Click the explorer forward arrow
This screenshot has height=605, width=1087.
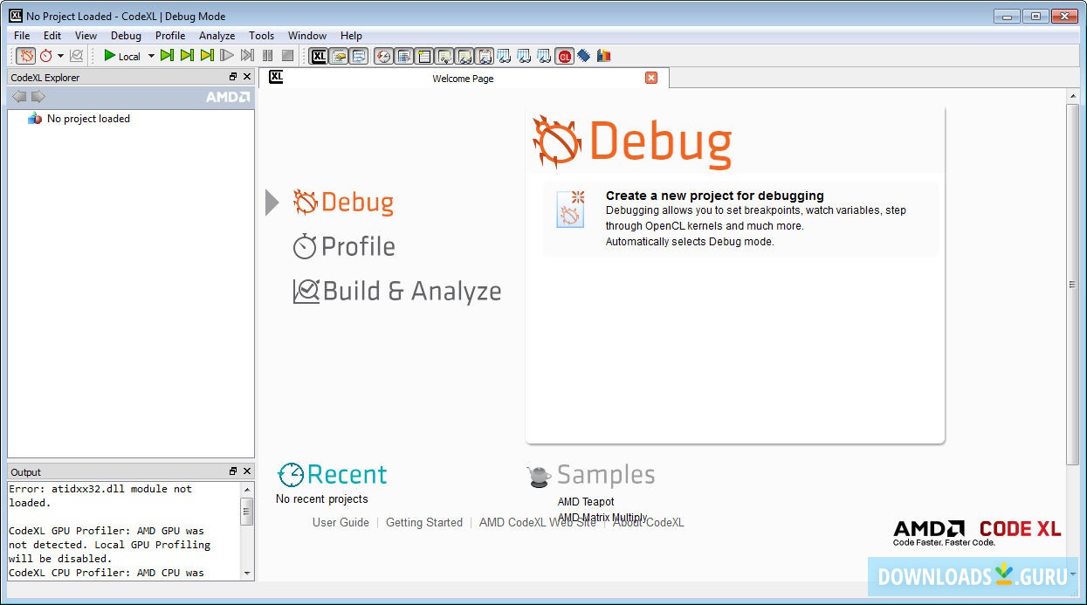click(x=38, y=96)
